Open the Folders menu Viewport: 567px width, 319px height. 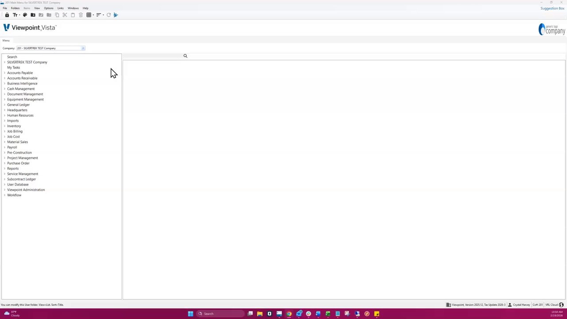pos(15,8)
